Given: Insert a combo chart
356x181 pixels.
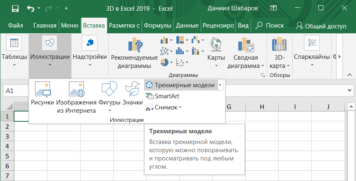Looking at the screenshot, I should (x=197, y=51).
